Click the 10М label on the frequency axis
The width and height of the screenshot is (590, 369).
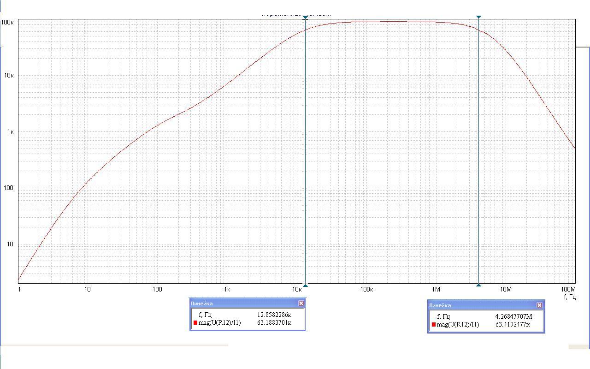(506, 290)
